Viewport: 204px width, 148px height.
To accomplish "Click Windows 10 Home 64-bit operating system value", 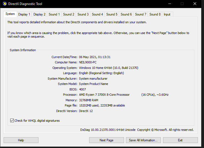I will (109, 68).
